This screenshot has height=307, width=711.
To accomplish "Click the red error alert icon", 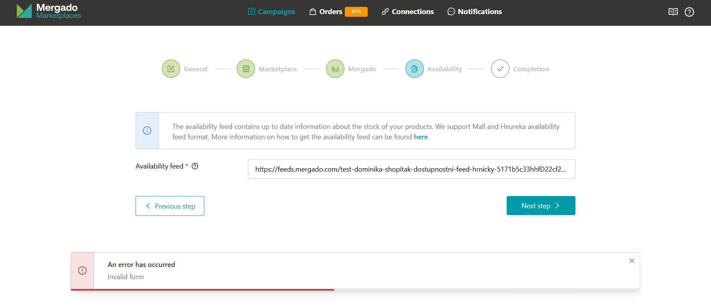I will tap(82, 270).
